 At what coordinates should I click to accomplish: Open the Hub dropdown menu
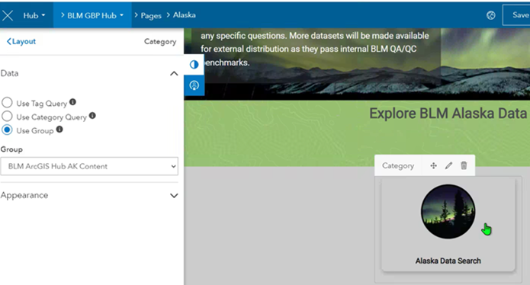(x=34, y=15)
